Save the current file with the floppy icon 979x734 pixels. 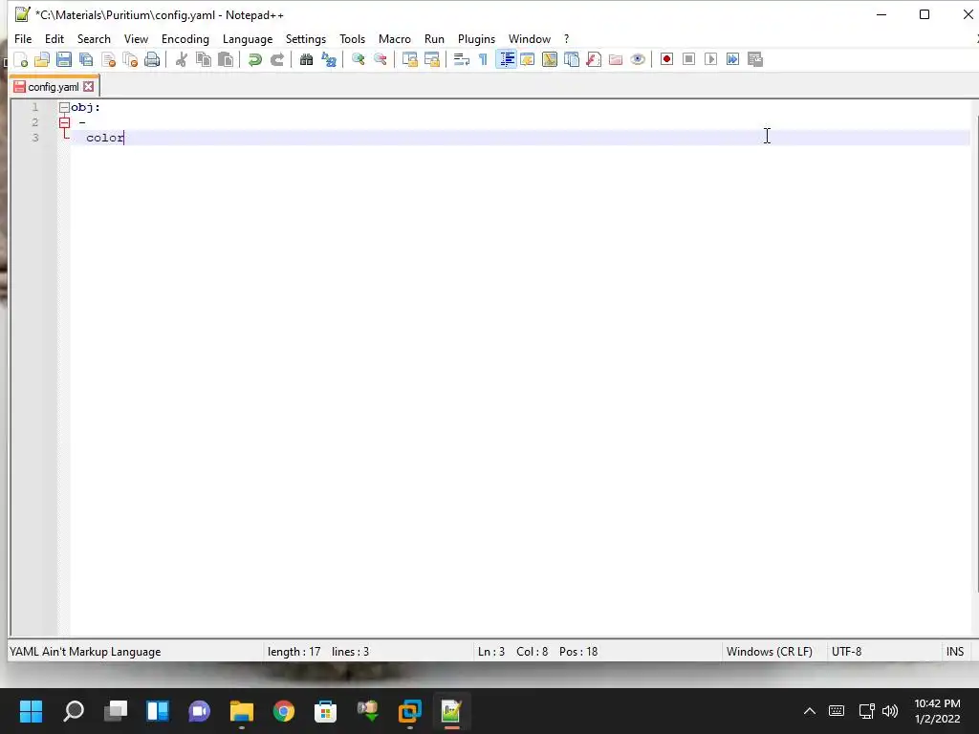pyautogui.click(x=64, y=60)
